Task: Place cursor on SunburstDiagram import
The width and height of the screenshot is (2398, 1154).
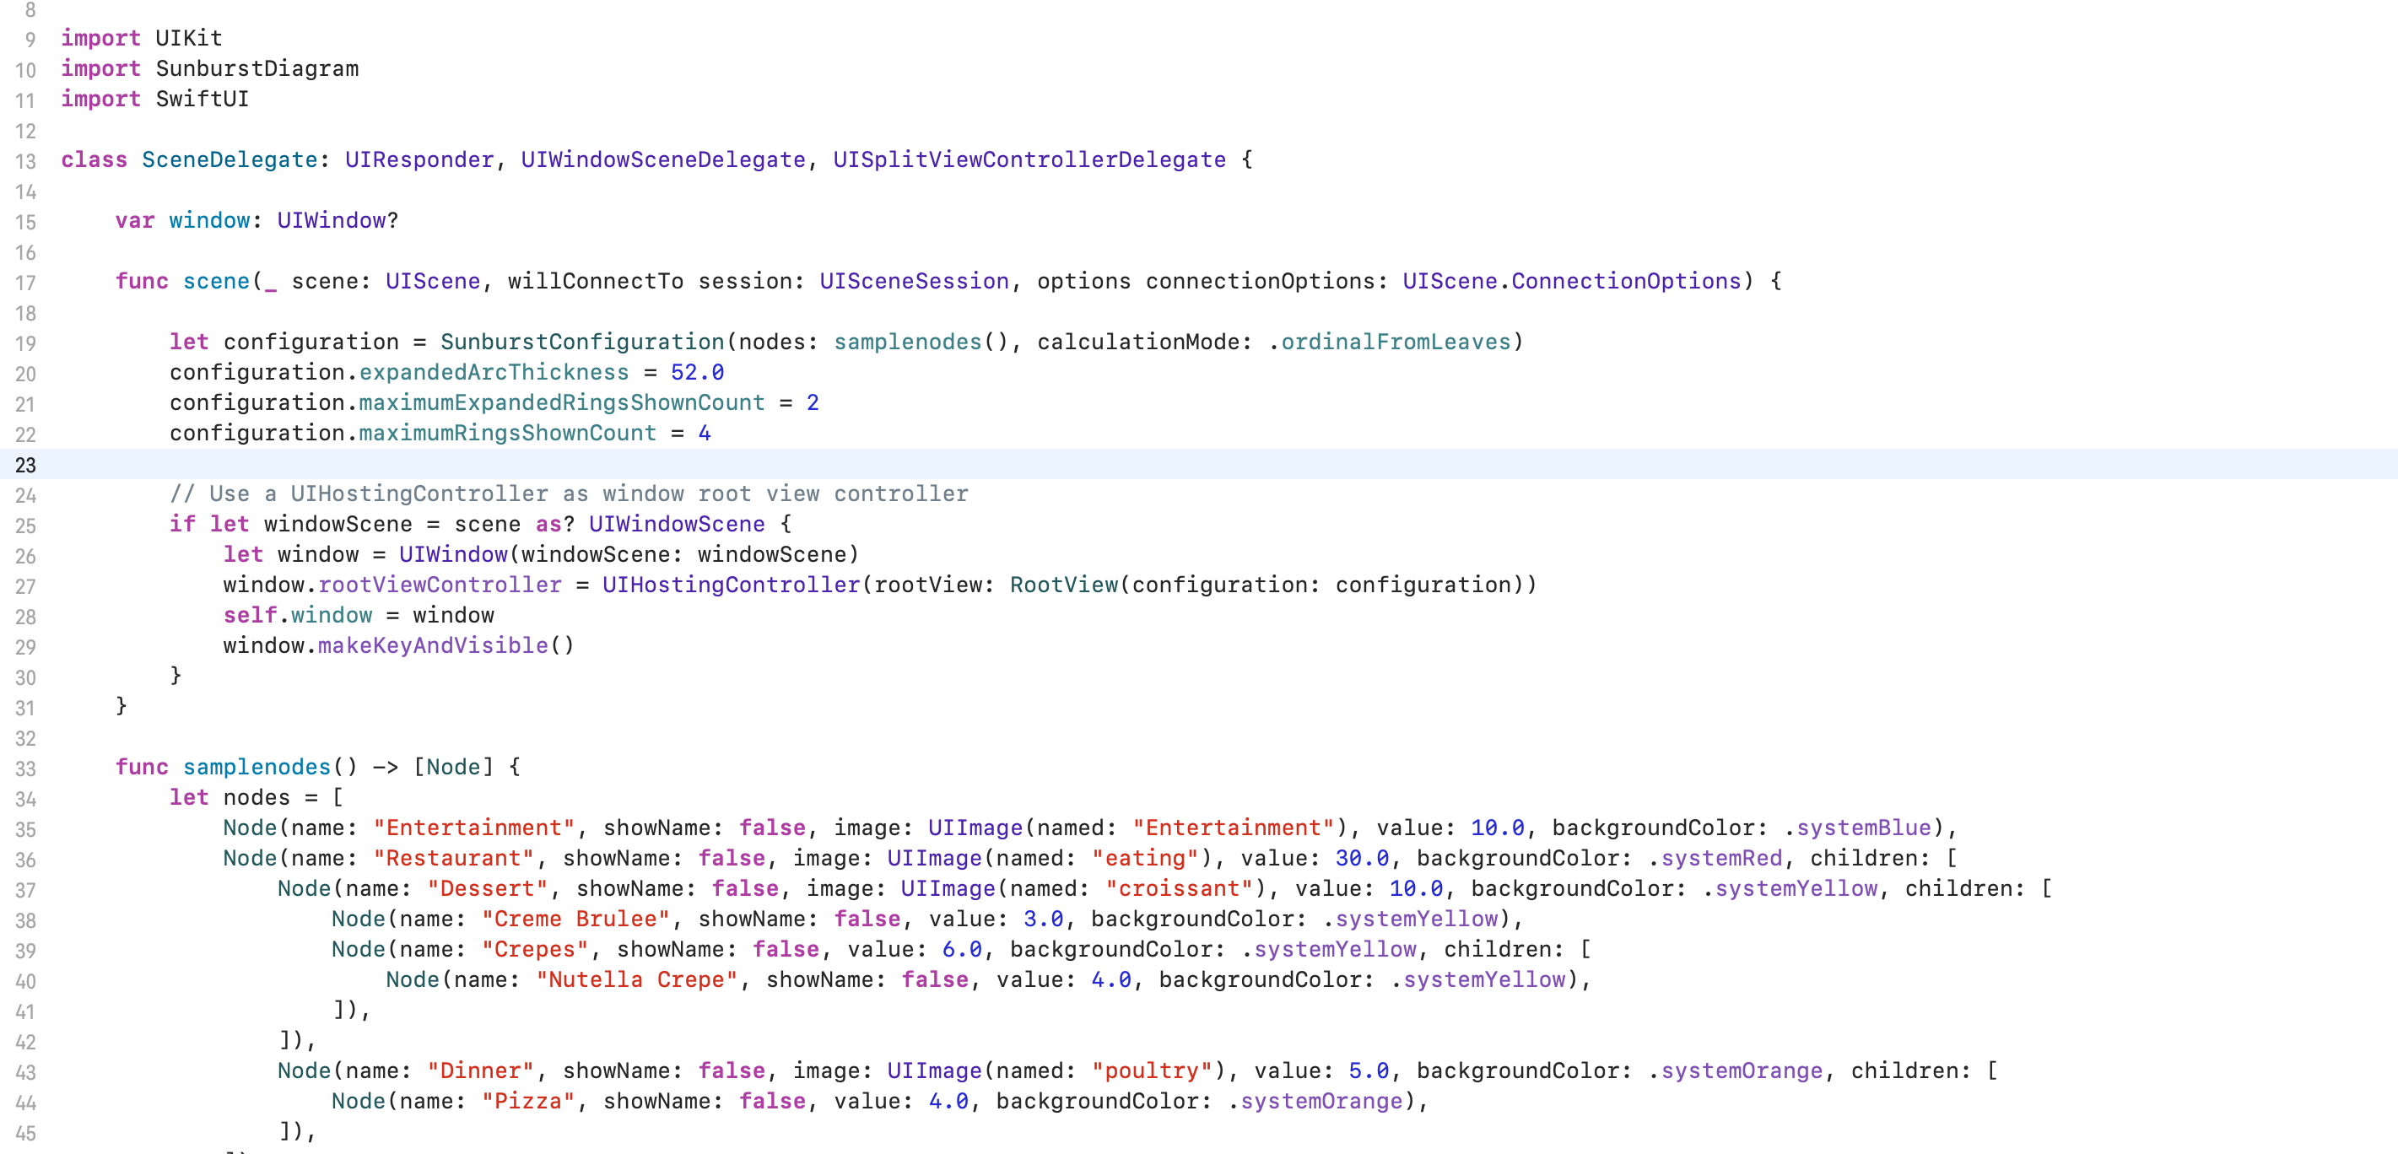Action: (256, 69)
